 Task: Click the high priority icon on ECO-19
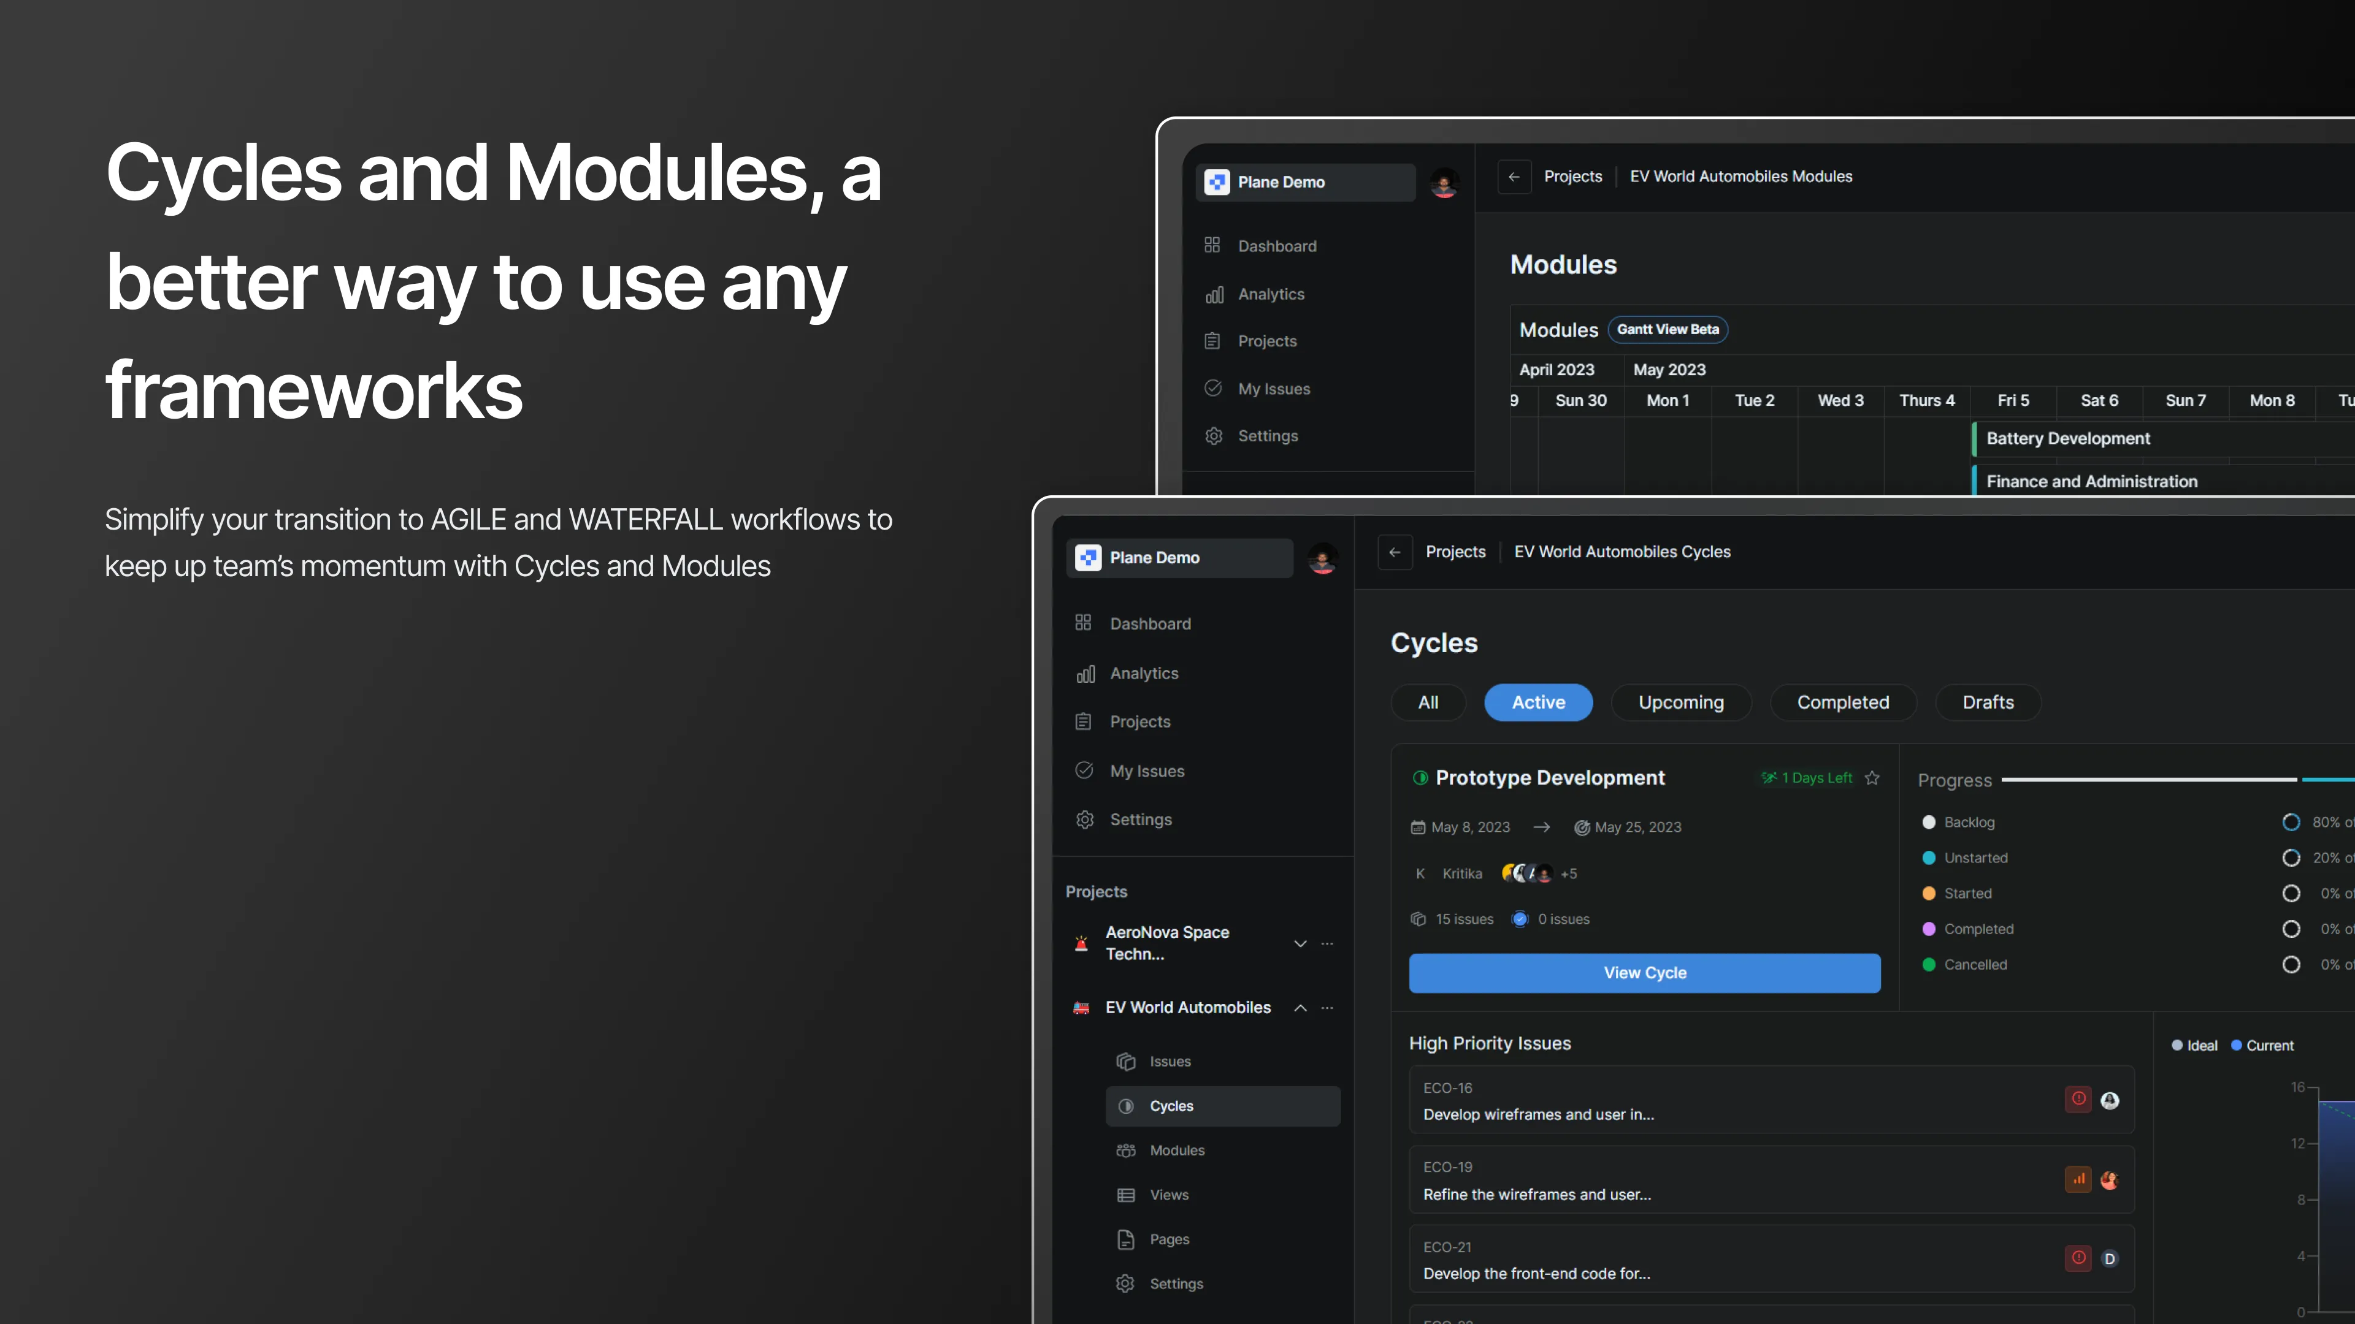tap(2078, 1179)
